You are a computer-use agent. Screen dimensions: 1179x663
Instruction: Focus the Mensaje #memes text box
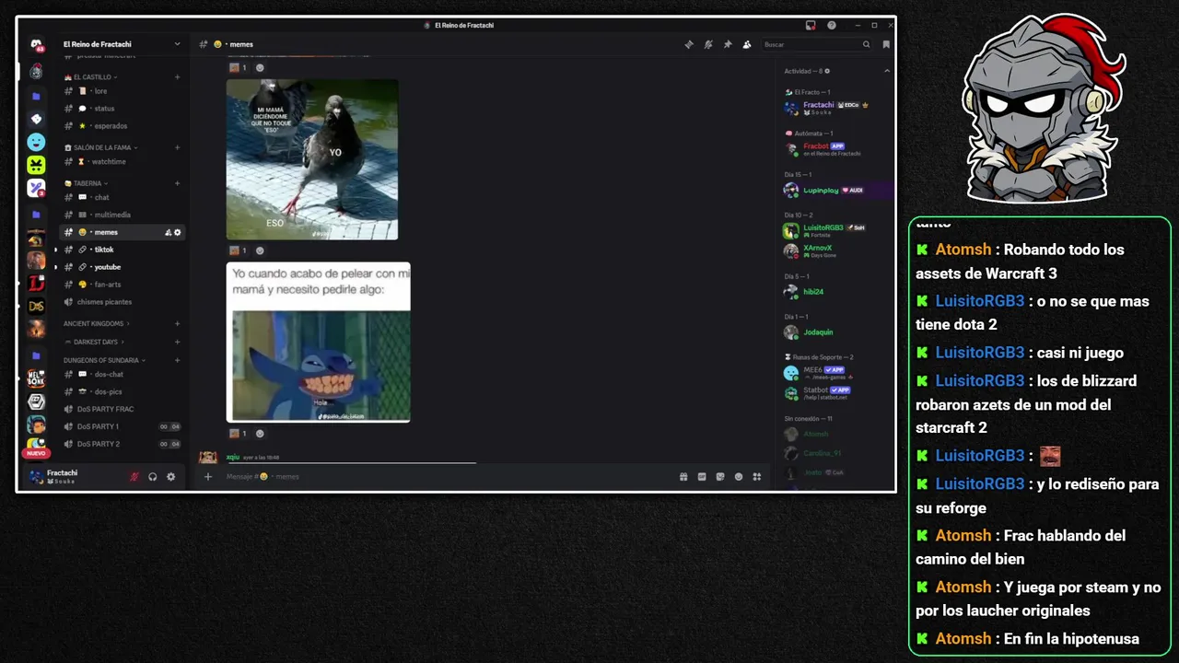click(447, 476)
